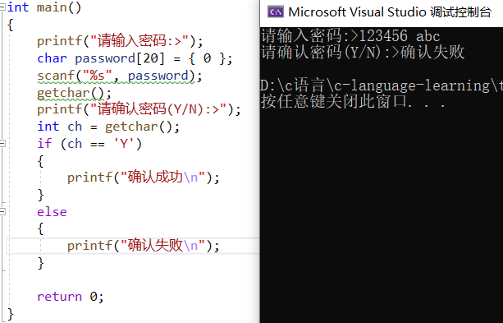Click the printf "确认成功" line
503x323 pixels.
144,178
